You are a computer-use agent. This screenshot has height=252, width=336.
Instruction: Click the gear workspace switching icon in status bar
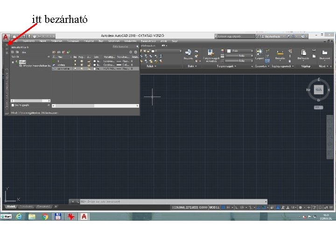(x=301, y=207)
